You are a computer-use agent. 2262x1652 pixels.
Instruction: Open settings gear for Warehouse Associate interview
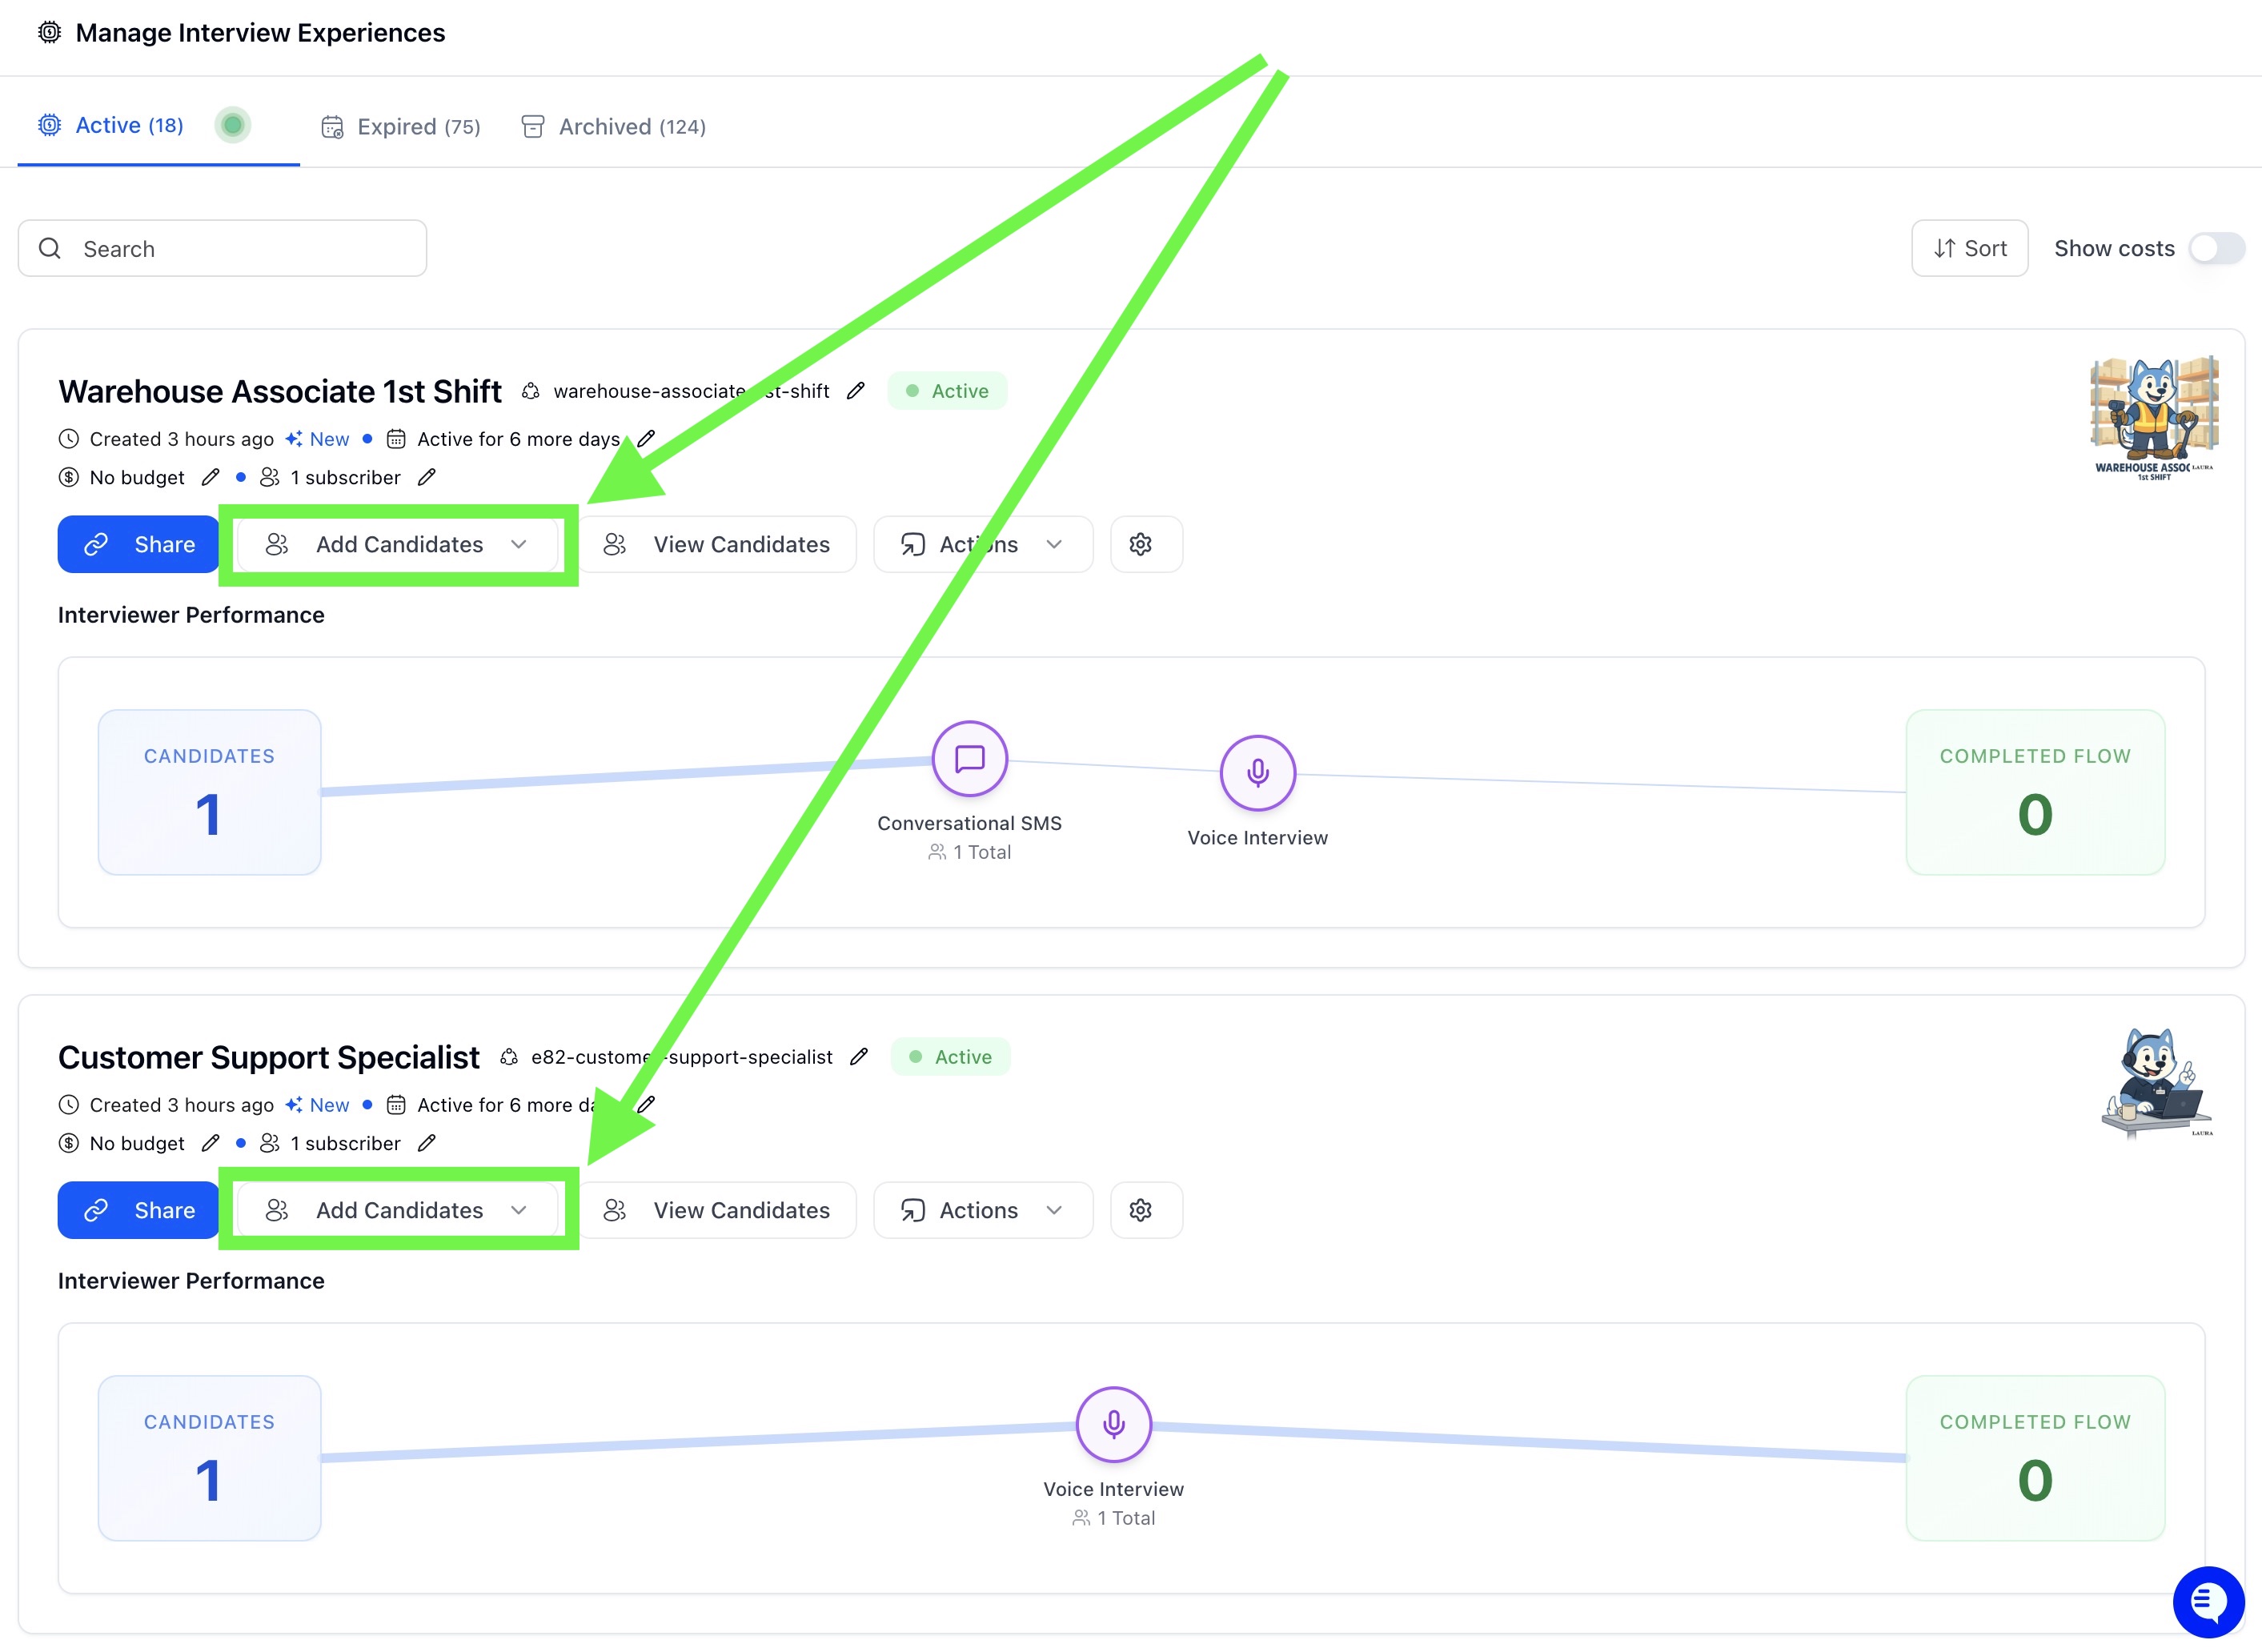pos(1140,544)
